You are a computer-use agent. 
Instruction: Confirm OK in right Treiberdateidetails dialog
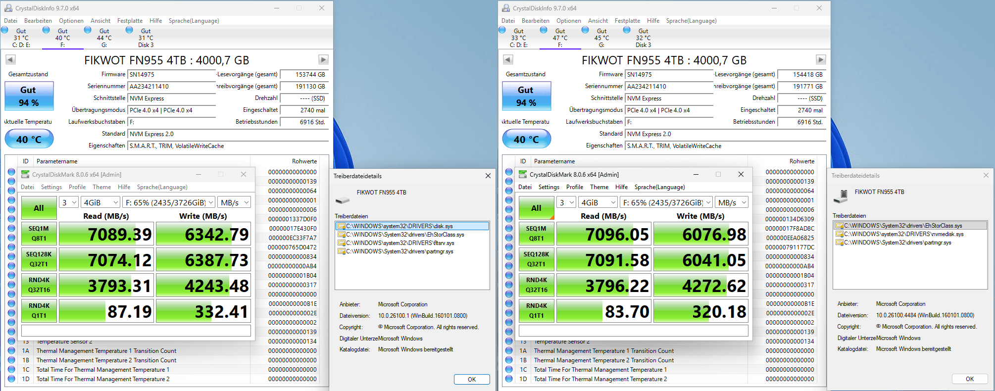pos(970,379)
